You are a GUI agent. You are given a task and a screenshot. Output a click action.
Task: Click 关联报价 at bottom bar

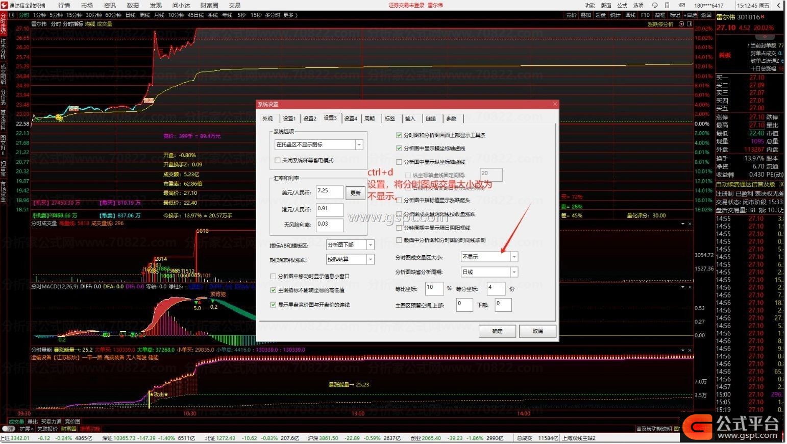point(47,429)
